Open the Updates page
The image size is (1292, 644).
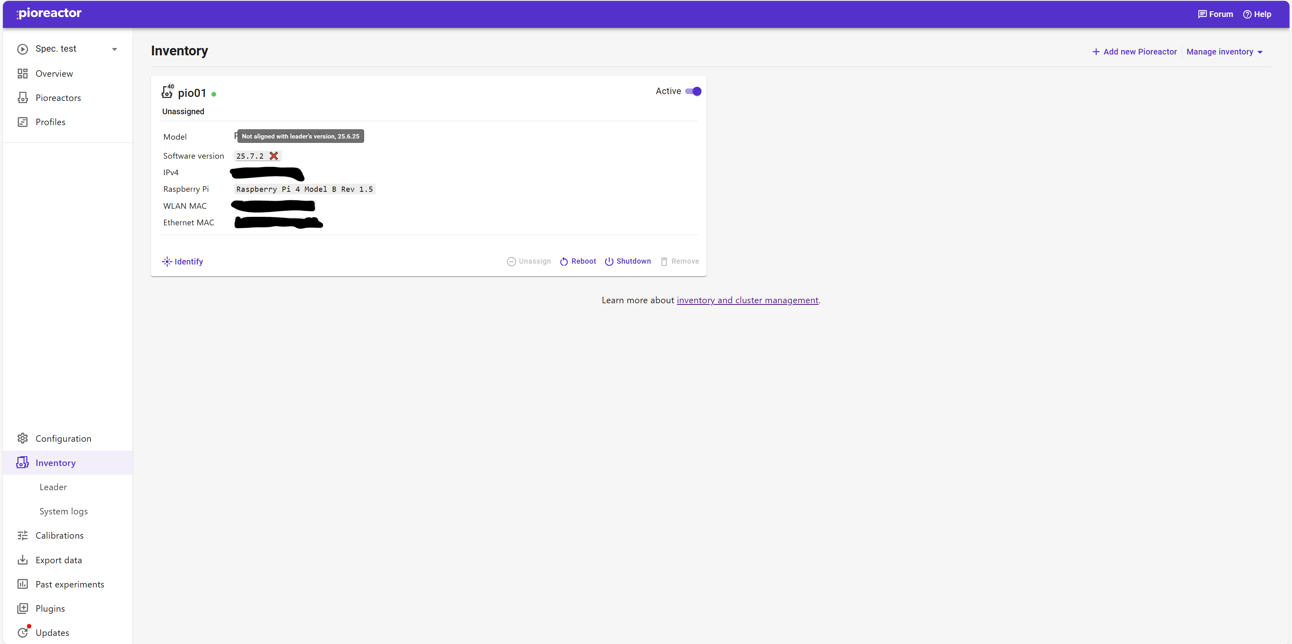(68, 632)
